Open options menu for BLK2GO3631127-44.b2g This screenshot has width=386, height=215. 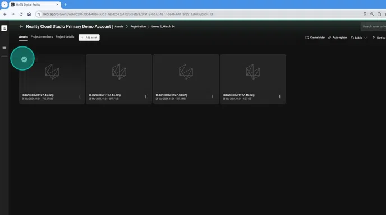point(146,96)
